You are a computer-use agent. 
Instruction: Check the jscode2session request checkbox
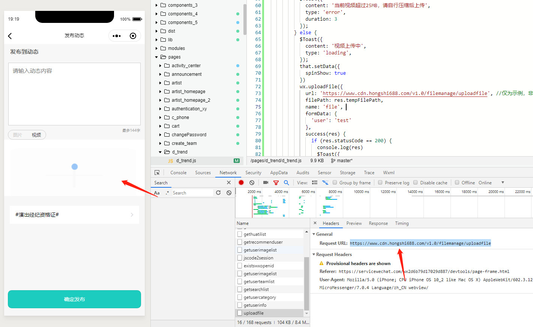tap(240, 258)
